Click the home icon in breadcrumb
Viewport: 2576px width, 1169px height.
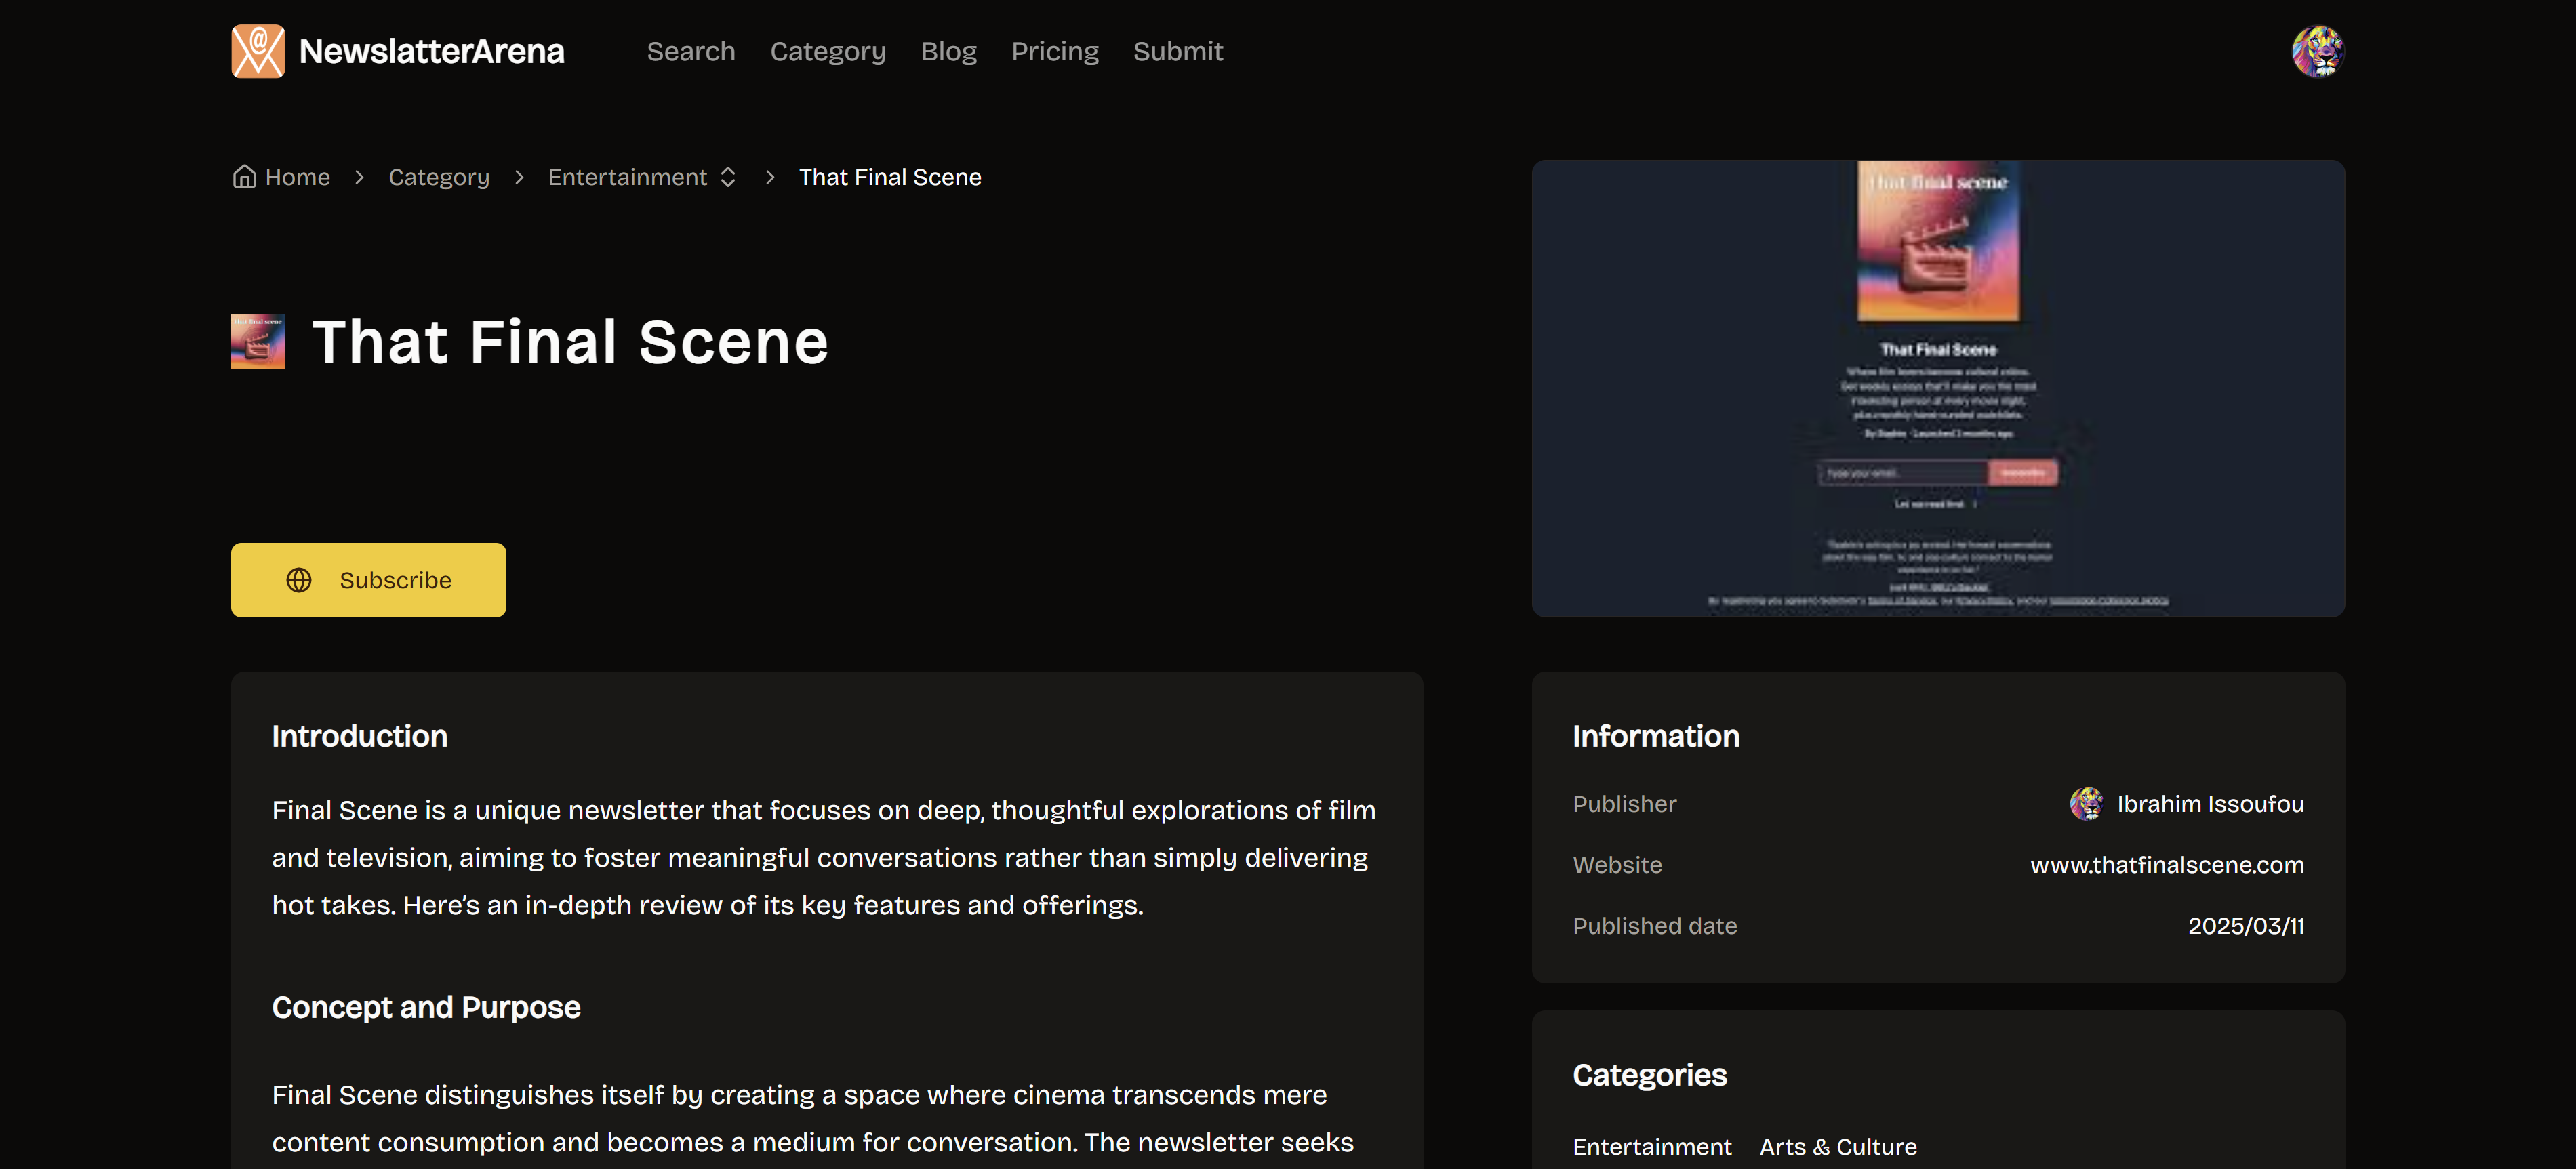pyautogui.click(x=244, y=177)
